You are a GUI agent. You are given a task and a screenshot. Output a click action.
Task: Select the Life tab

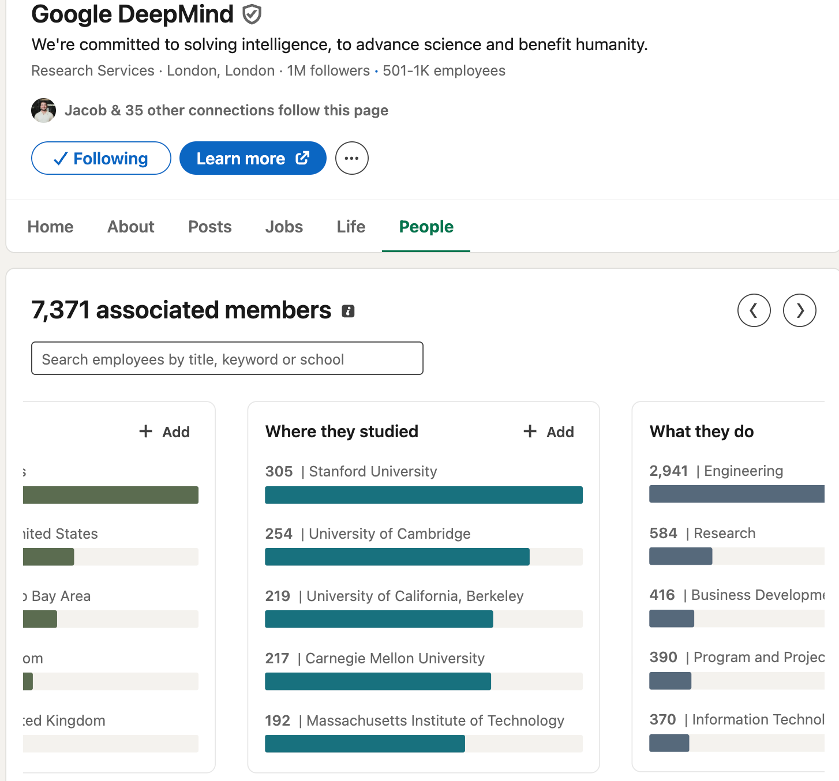[351, 227]
